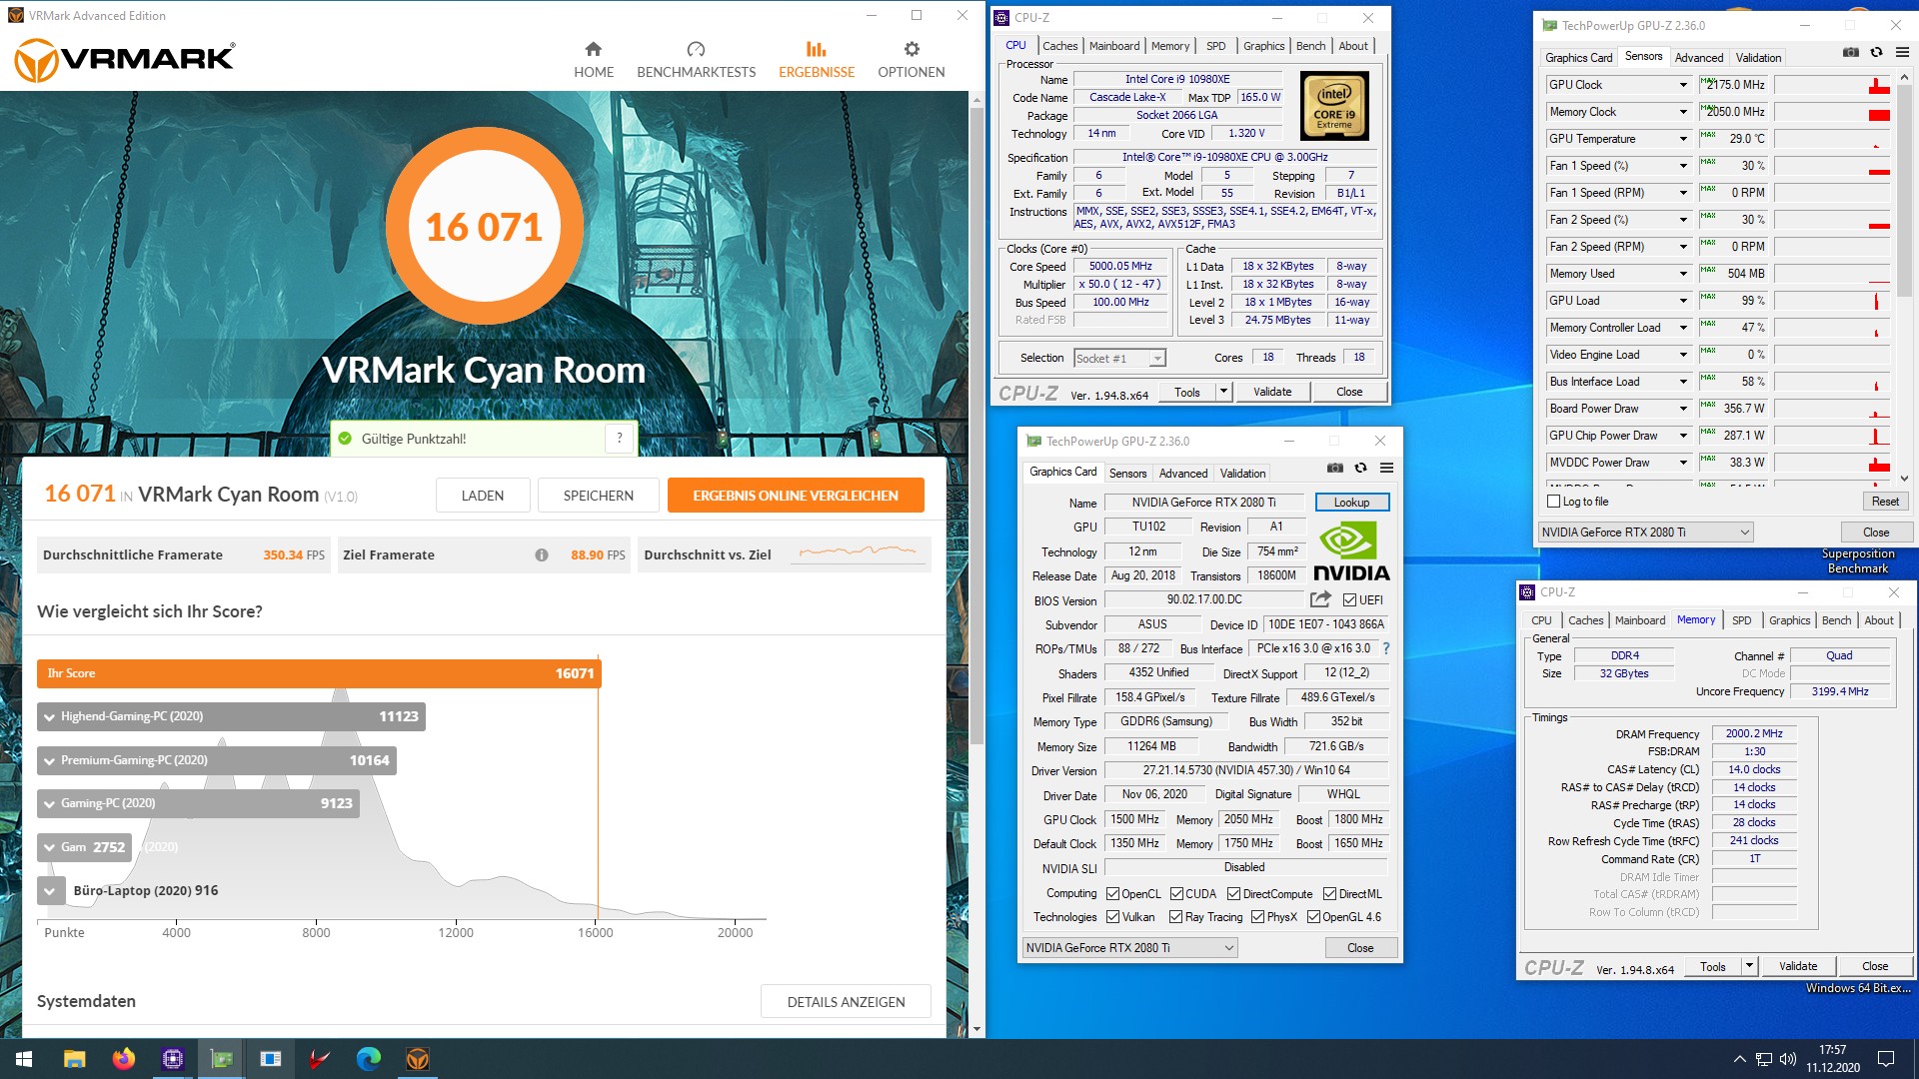Click the screenshot camera icon in GPU-Z Graphics Card window
This screenshot has height=1079, width=1919.
[1334, 468]
